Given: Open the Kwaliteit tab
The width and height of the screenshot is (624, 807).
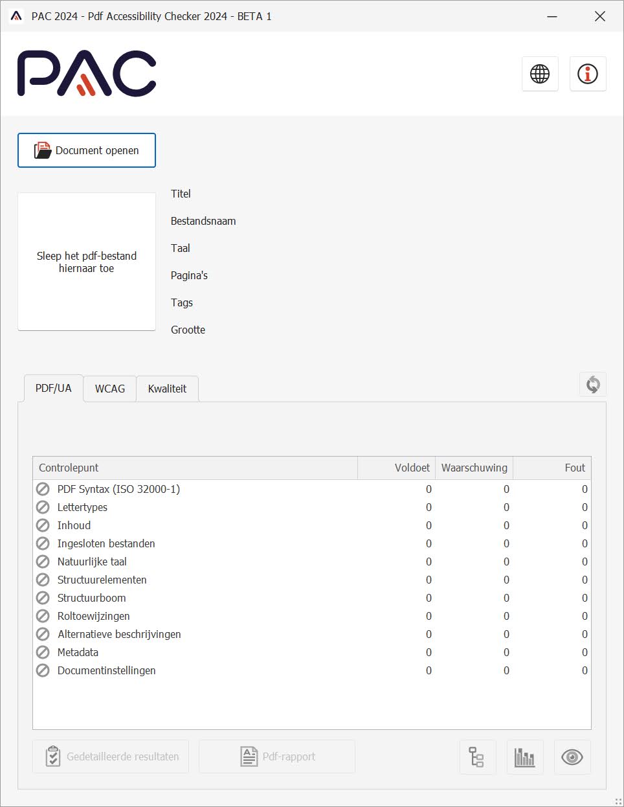Looking at the screenshot, I should coord(166,389).
